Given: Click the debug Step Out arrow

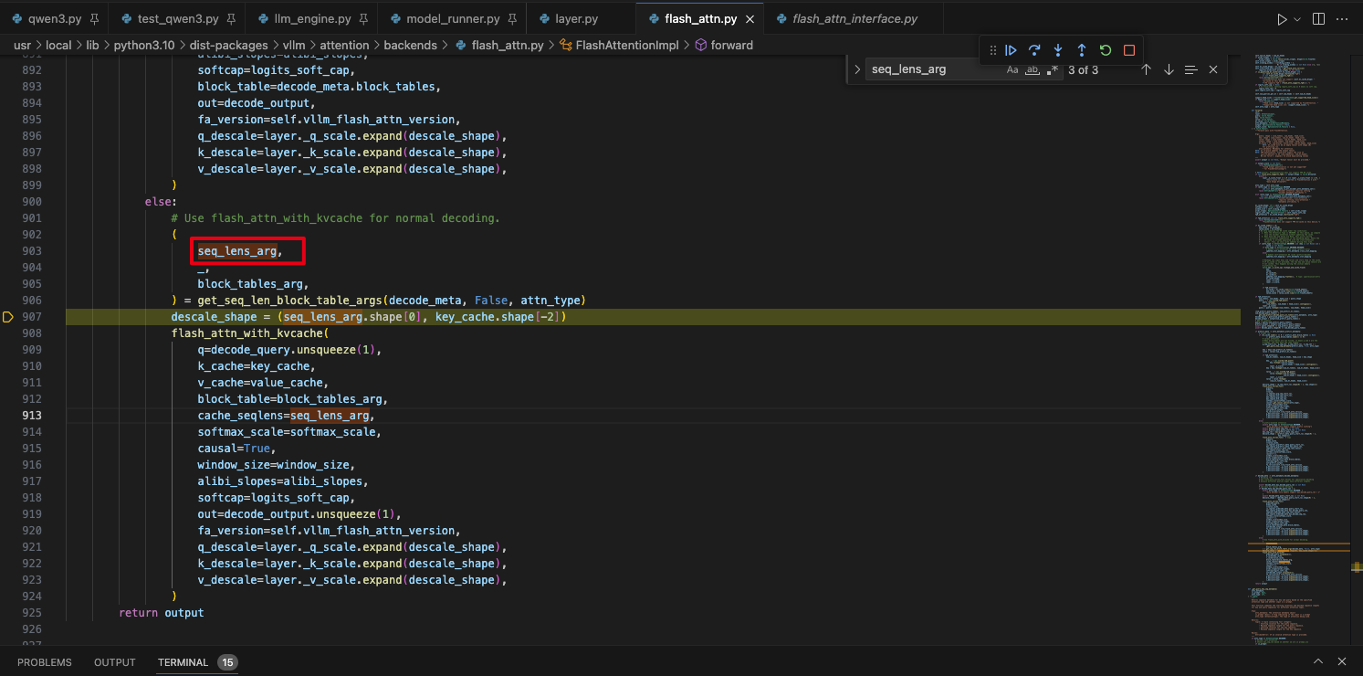Looking at the screenshot, I should 1082,50.
